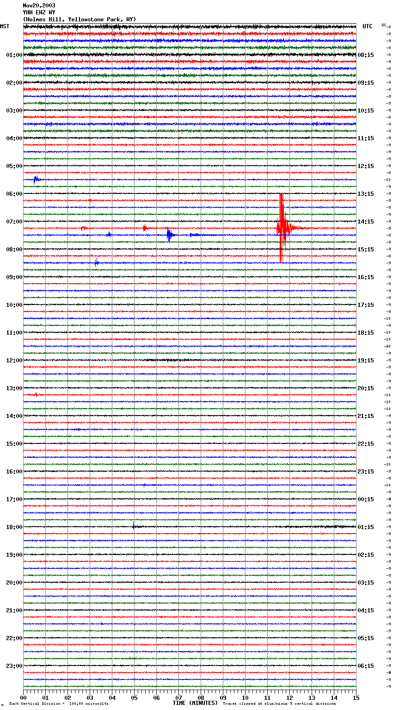Select the 07:00 MST time label

point(14,222)
